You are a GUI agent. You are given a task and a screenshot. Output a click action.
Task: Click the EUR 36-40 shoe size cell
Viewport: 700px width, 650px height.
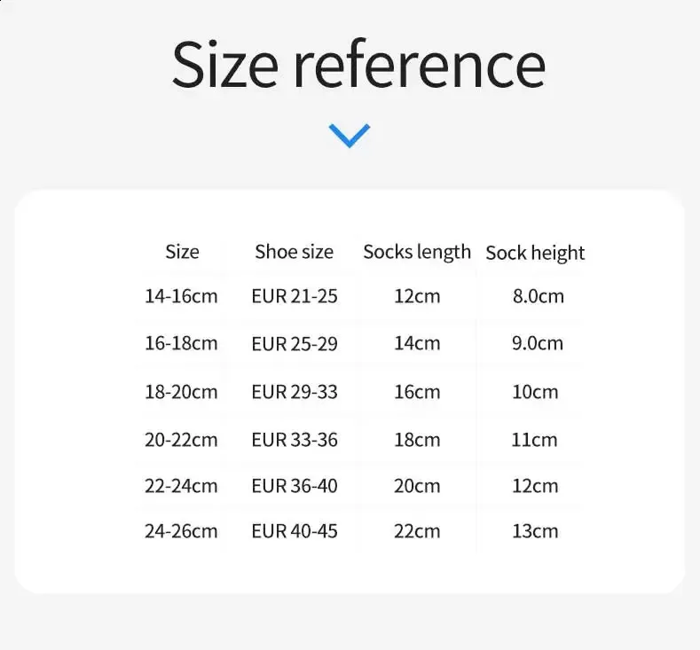tap(294, 486)
